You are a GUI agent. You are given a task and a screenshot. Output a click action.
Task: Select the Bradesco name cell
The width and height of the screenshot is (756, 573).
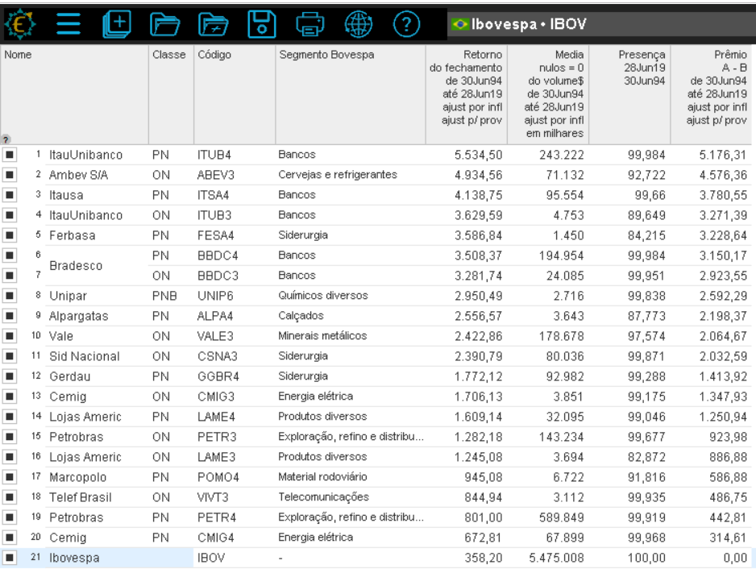point(74,265)
